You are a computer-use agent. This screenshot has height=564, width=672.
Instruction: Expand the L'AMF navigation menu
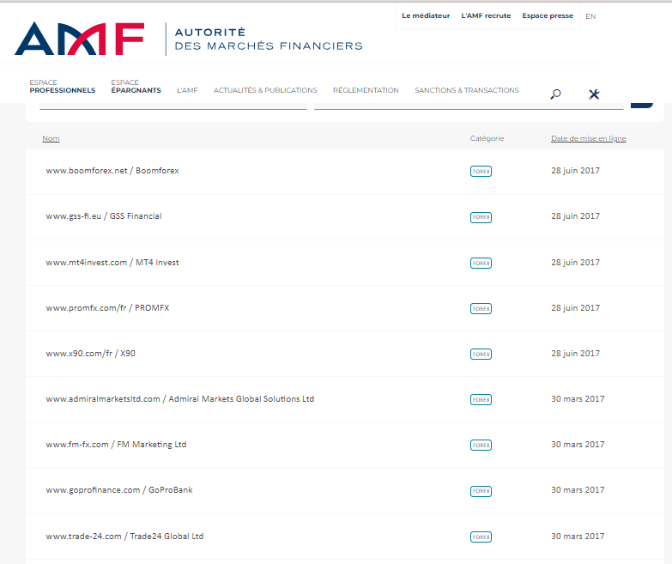coord(187,90)
